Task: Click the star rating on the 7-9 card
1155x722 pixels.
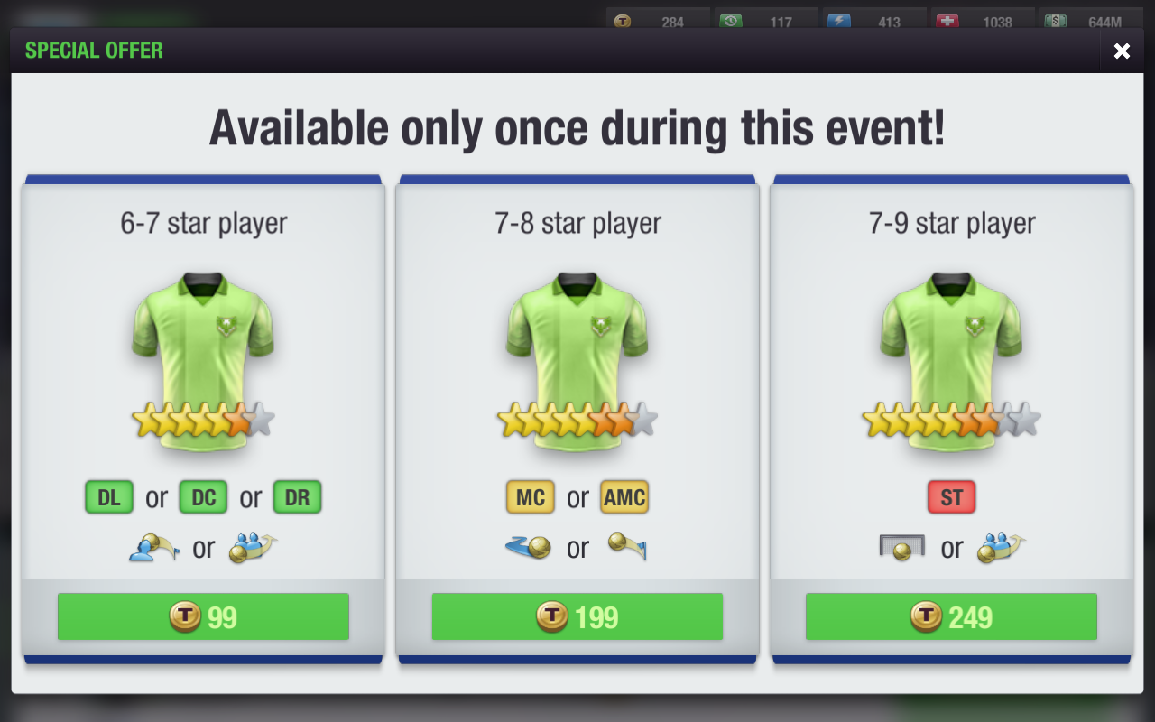Action: pos(951,420)
